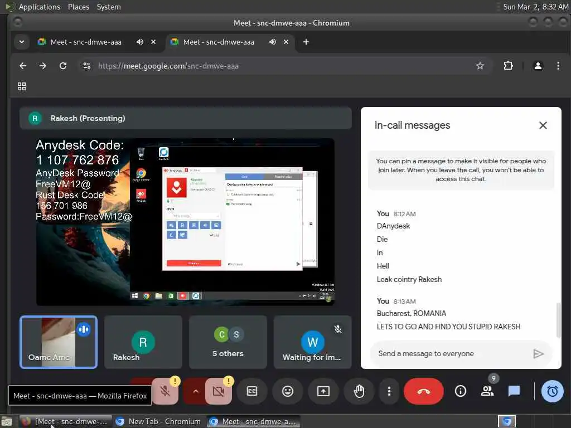This screenshot has height=428, width=571.
Task: Click the send message arrow icon
Action: 539,354
